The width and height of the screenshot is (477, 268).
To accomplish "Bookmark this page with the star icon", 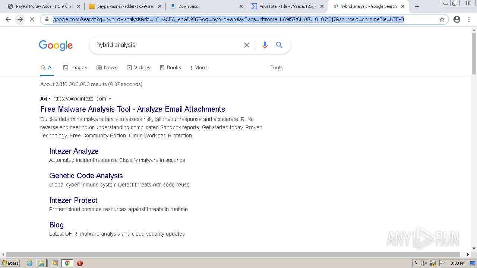I will point(442,19).
